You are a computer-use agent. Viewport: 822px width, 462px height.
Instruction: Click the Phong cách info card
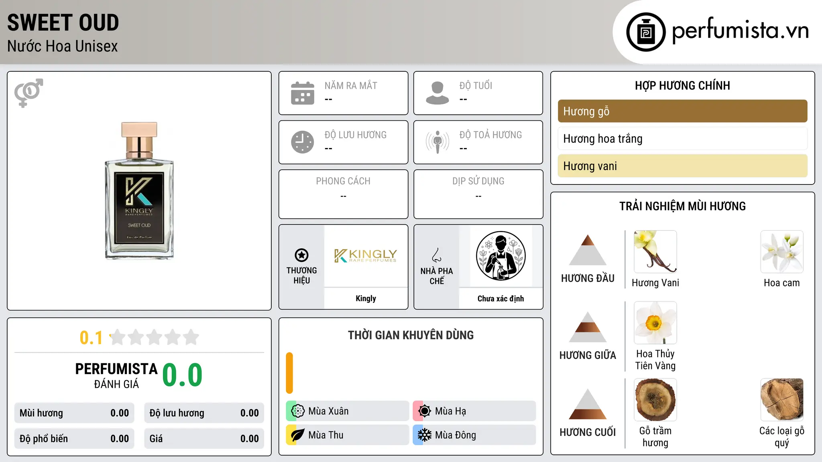pos(343,194)
